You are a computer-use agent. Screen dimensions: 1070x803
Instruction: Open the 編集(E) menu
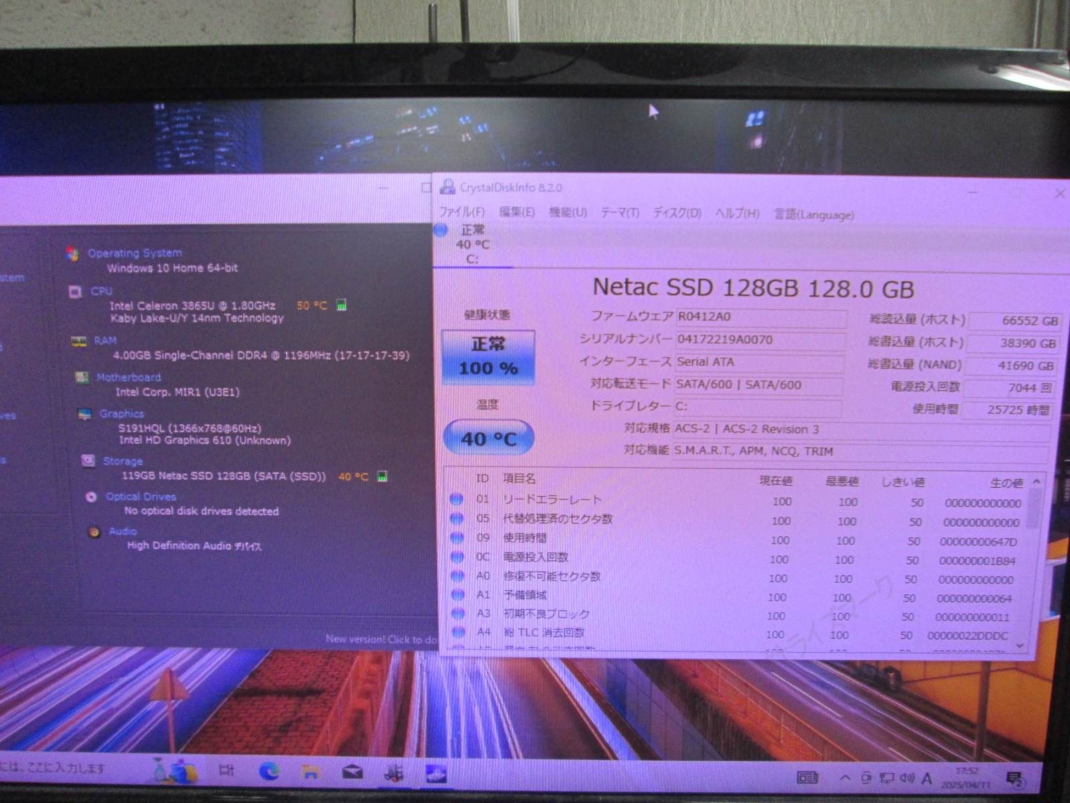tap(516, 212)
